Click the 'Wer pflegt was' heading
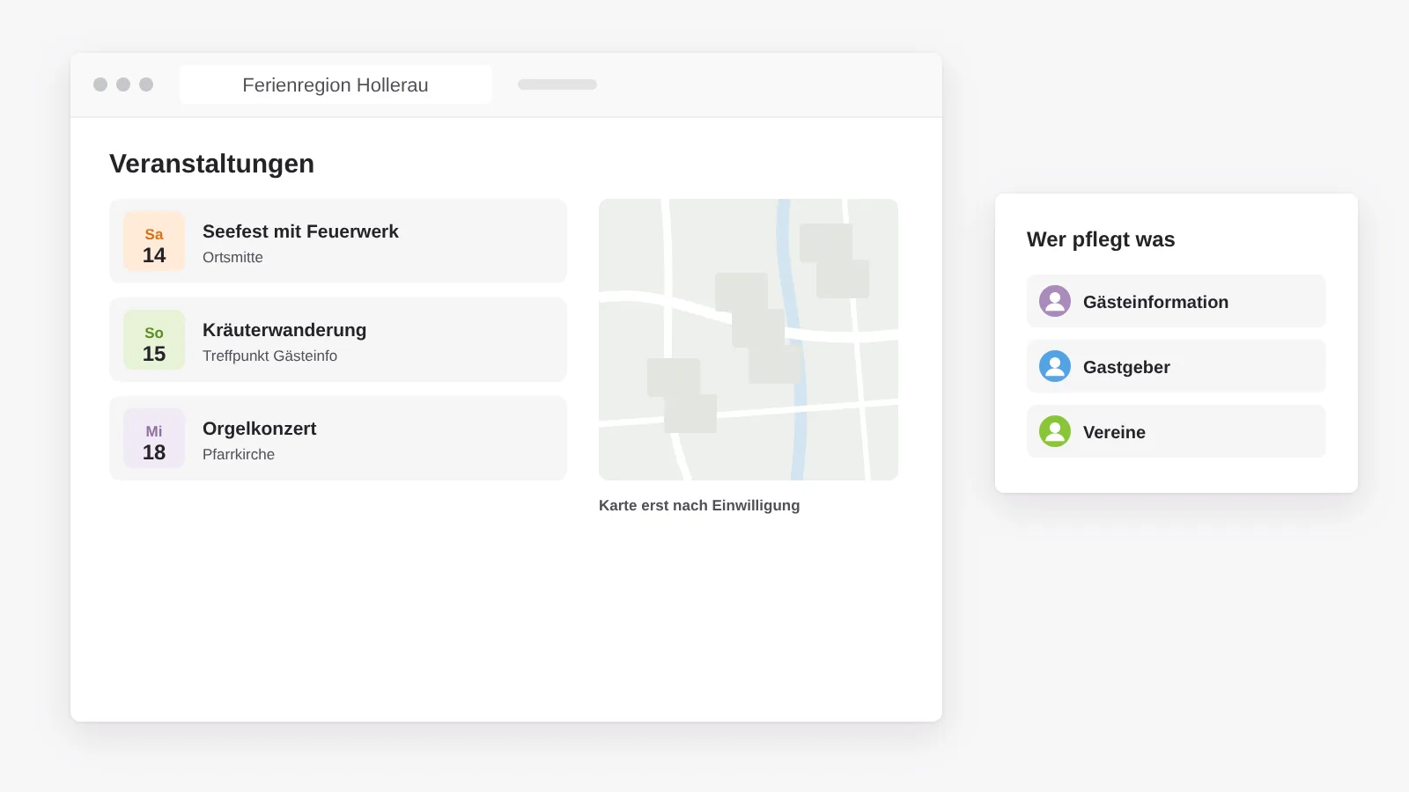Viewport: 1409px width, 792px height. 1101,239
